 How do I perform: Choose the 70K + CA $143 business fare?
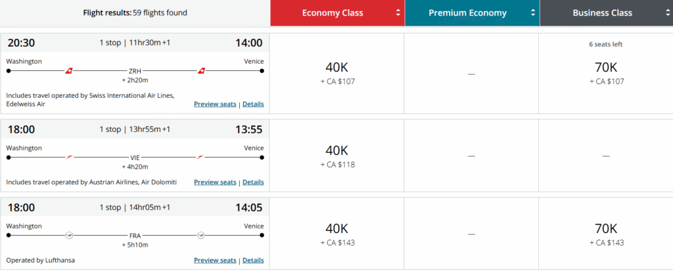(605, 233)
